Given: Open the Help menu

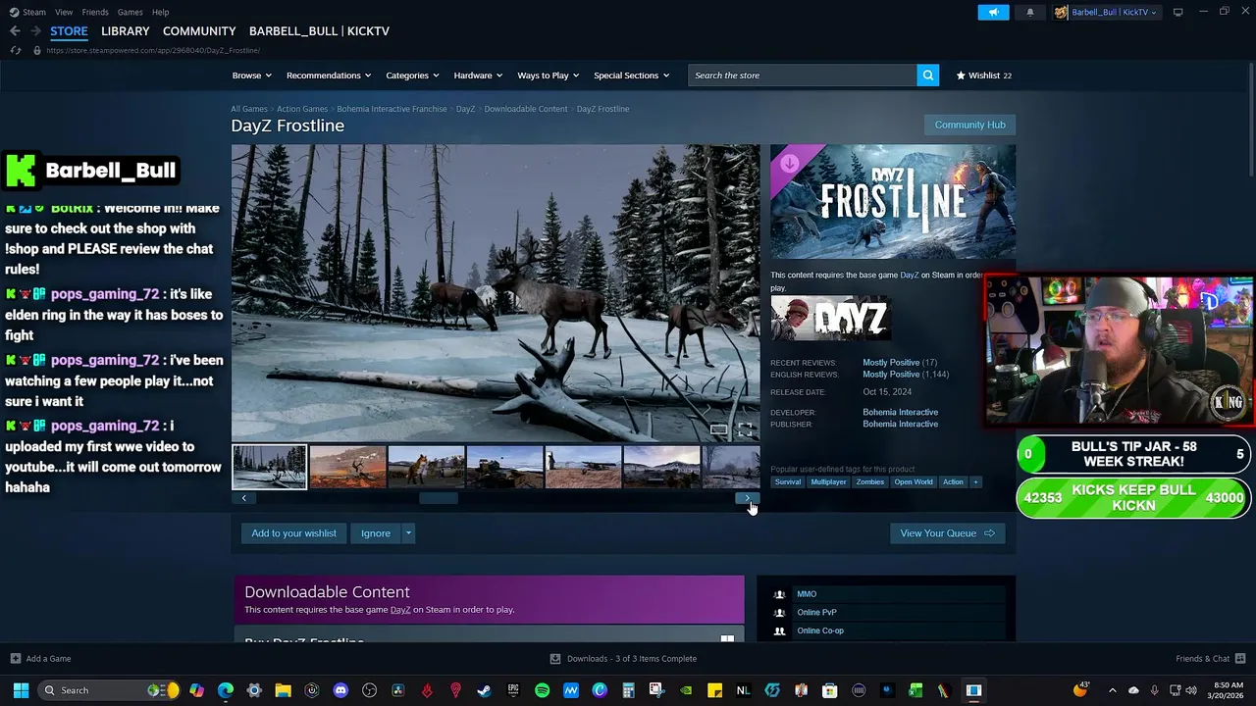Looking at the screenshot, I should [160, 12].
